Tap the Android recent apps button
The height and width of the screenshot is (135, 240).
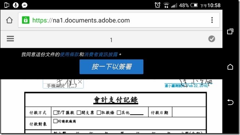[x=230, y=31]
